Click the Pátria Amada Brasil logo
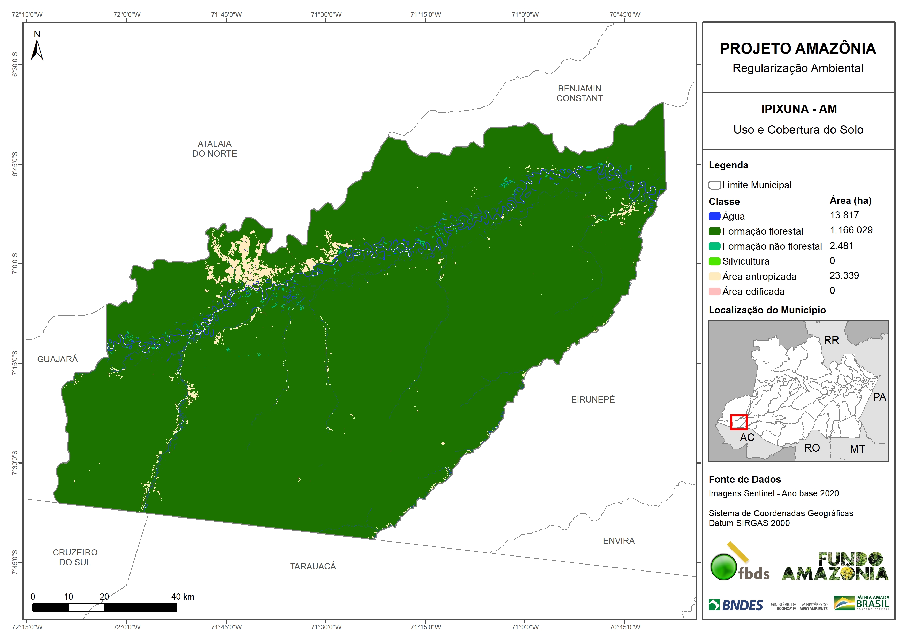 (x=862, y=603)
